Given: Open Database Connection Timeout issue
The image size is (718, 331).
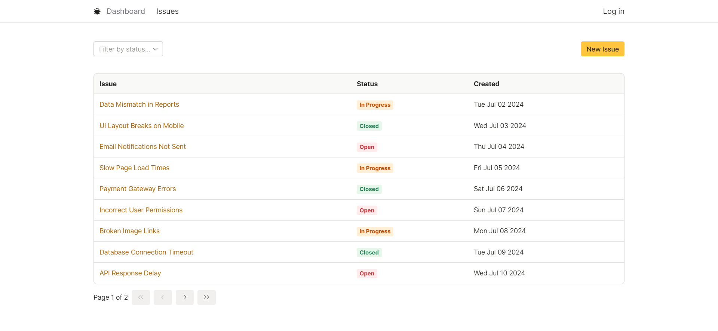Looking at the screenshot, I should click(x=146, y=252).
